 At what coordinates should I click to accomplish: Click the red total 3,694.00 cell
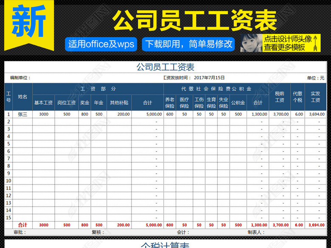[x=315, y=225]
